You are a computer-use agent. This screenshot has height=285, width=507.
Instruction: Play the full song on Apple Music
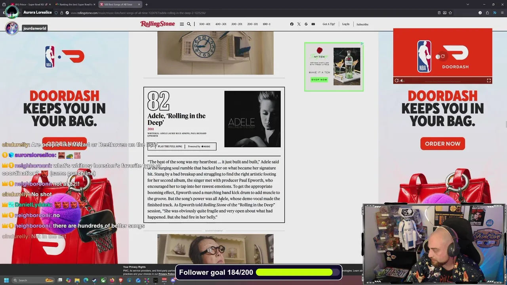click(x=182, y=146)
